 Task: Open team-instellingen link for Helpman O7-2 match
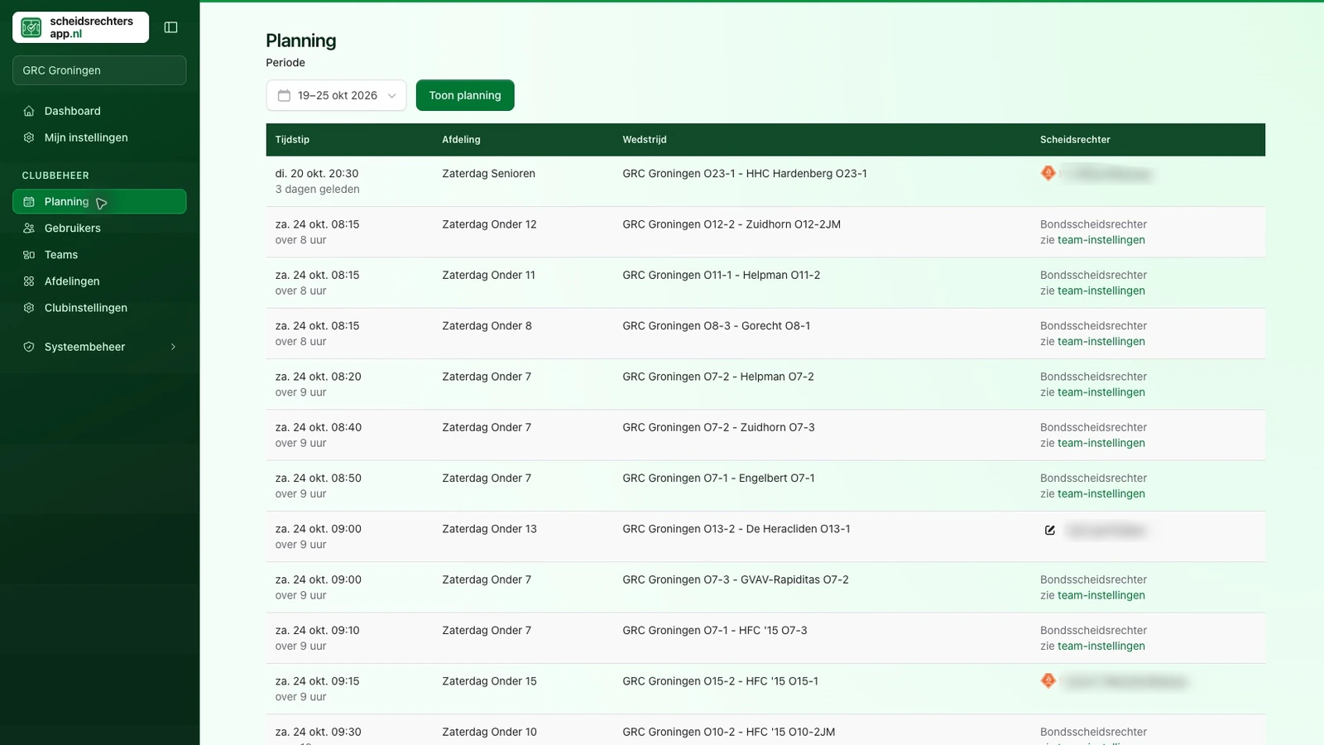pyautogui.click(x=1101, y=392)
